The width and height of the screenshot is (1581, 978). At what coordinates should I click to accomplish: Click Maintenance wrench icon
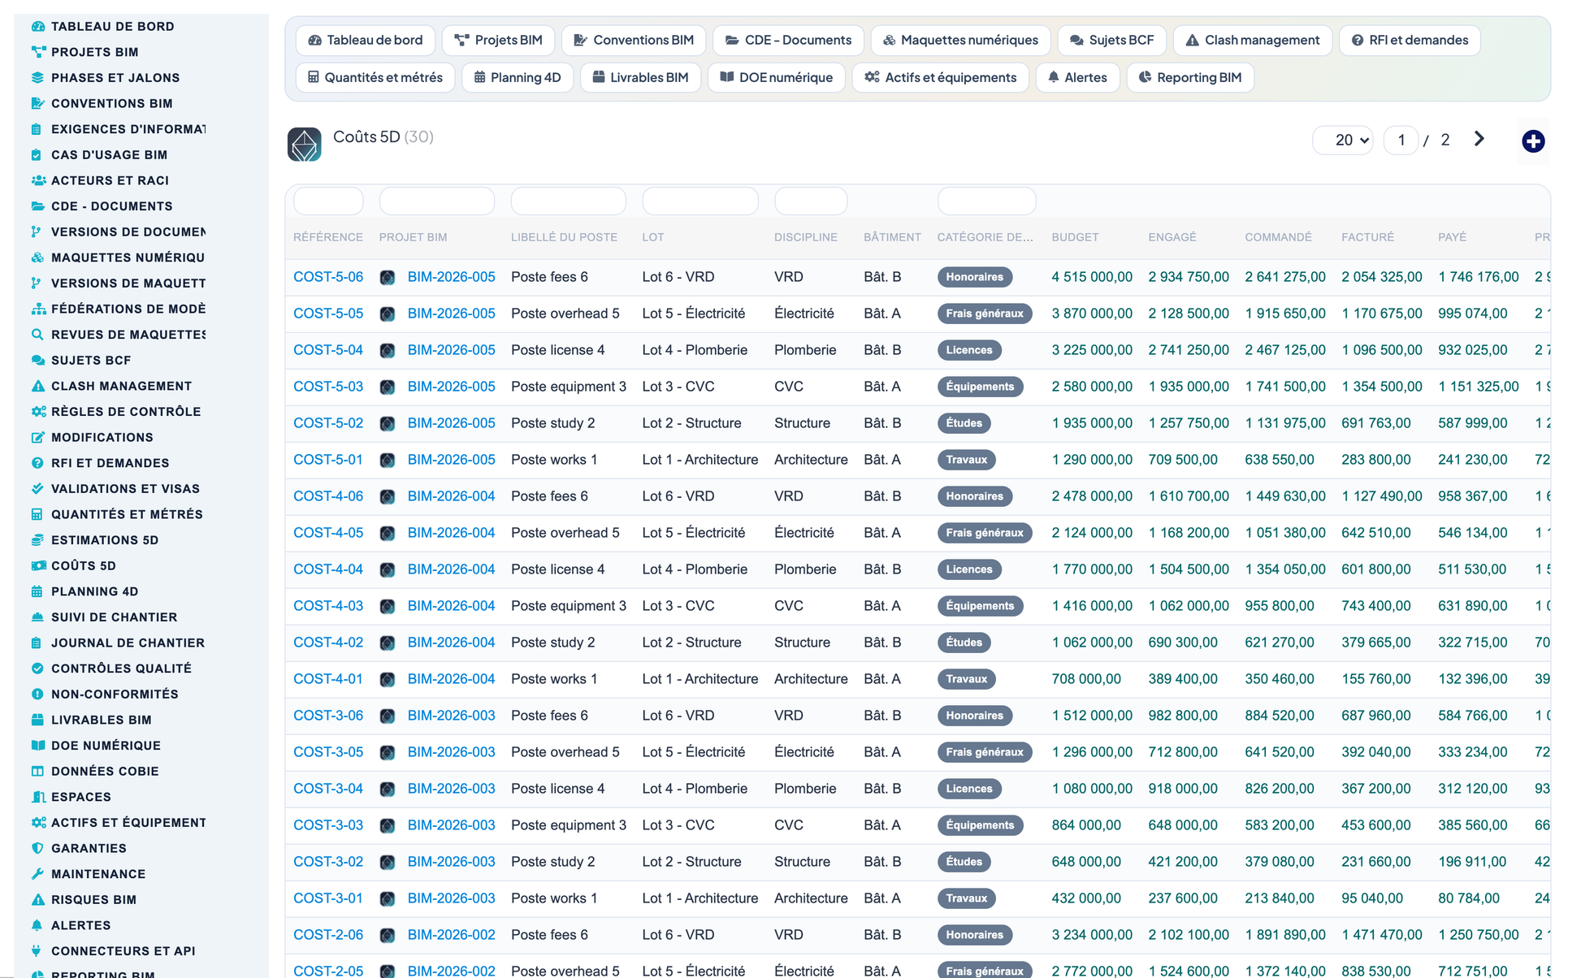pyautogui.click(x=37, y=874)
